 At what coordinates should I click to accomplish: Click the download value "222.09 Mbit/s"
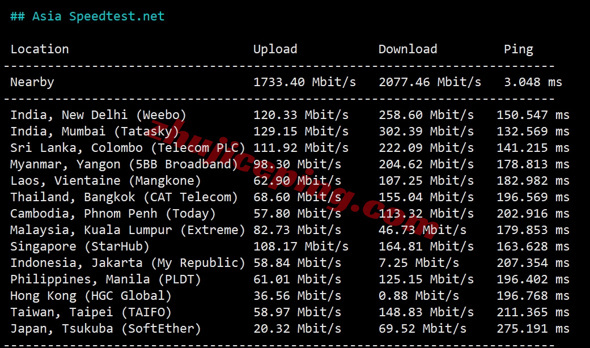(426, 148)
